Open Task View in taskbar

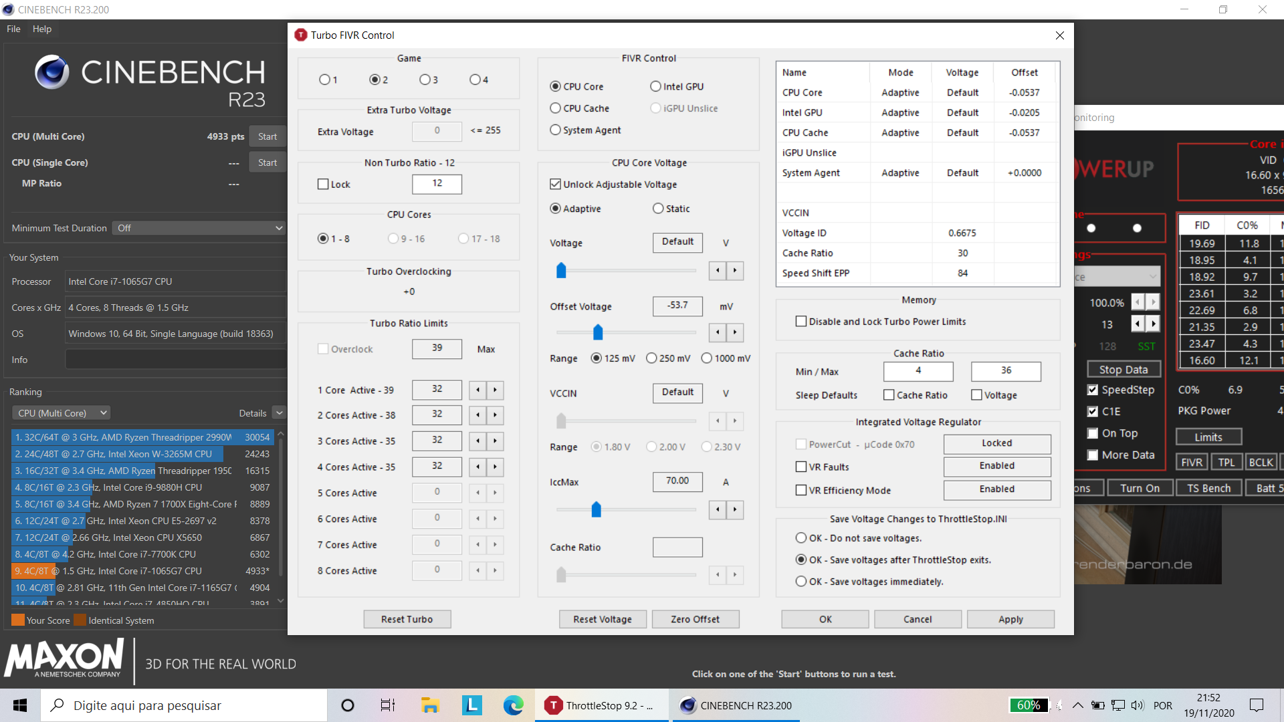coord(388,705)
